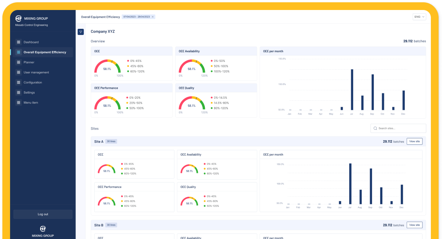Click the Company XYZ heading
444x239 pixels.
point(103,32)
